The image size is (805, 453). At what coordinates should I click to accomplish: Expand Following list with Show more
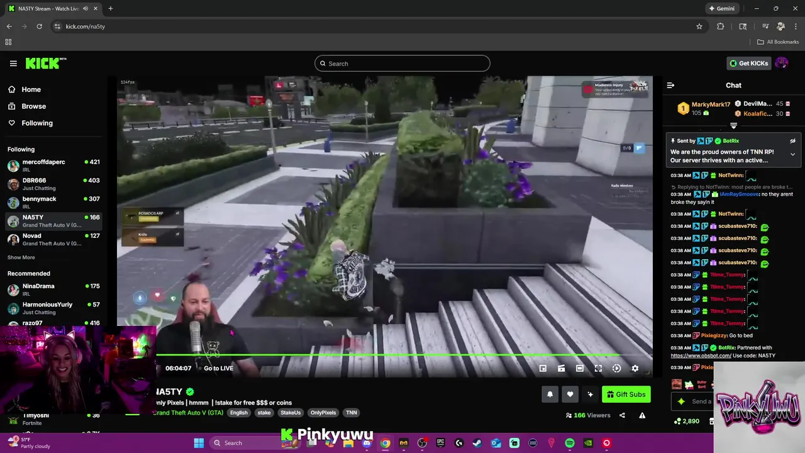(x=21, y=257)
